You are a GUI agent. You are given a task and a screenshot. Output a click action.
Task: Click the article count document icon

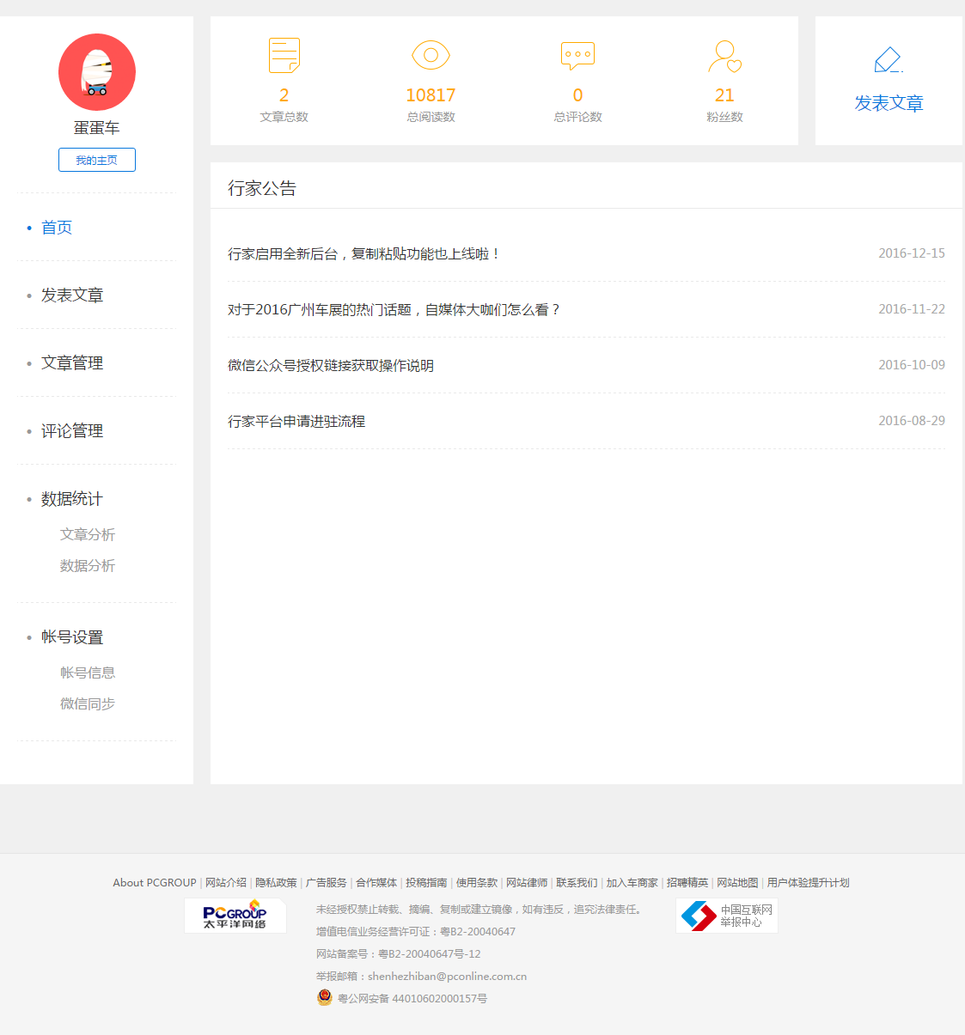click(x=284, y=56)
